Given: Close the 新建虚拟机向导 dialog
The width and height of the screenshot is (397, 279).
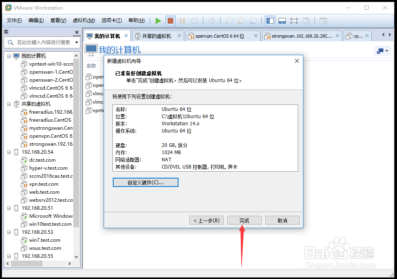Looking at the screenshot, I should coord(297,61).
